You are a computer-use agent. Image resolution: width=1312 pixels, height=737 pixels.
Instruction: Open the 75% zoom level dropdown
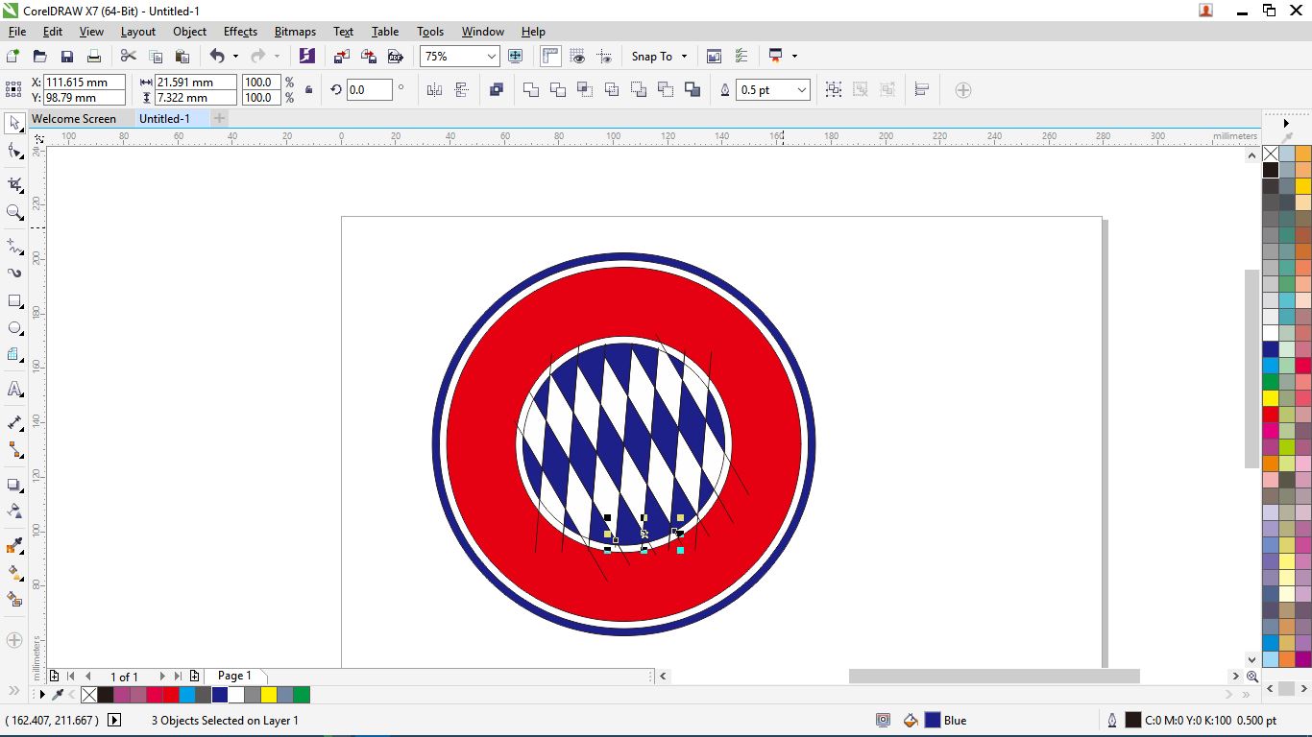pos(491,57)
